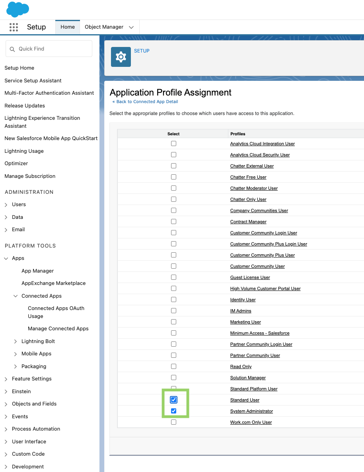This screenshot has height=472, width=364.
Task: Open User Interface section
Action: coord(29,442)
